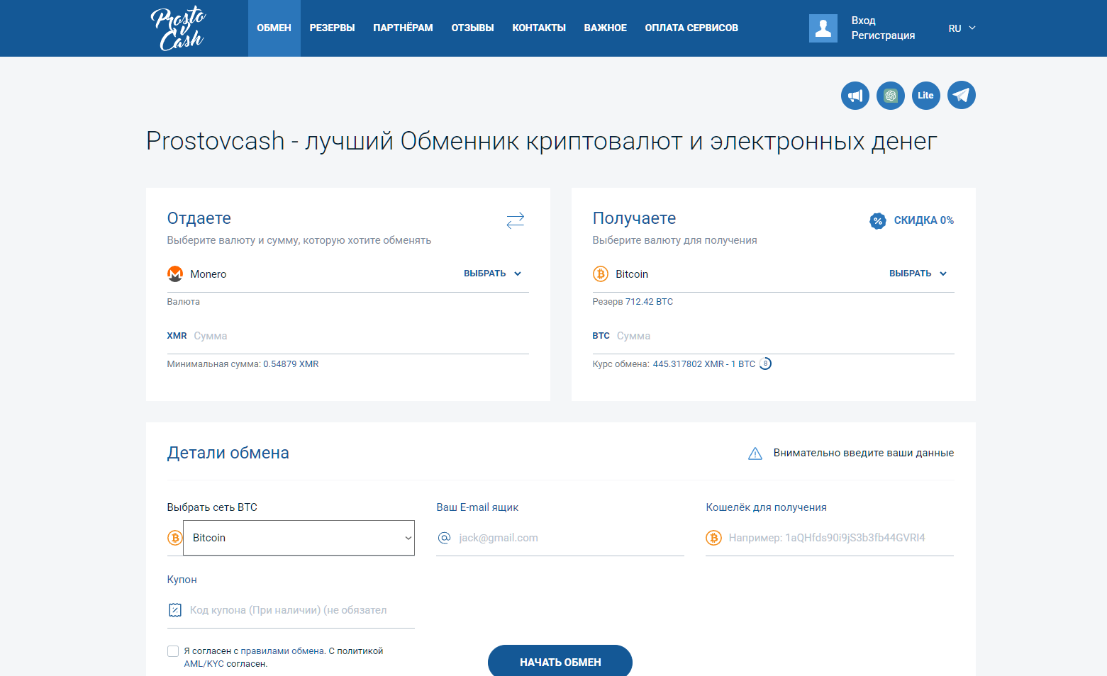Go to КОНТАКТЫ page
Screen dimensions: 1107x676
coord(539,28)
